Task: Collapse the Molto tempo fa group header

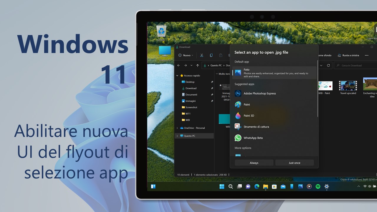Action: click(217, 74)
